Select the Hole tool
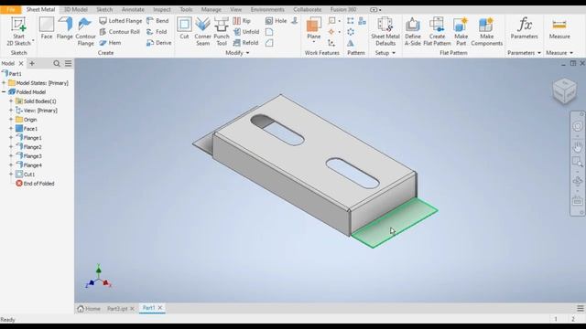The height and width of the screenshot is (329, 586). click(x=277, y=21)
